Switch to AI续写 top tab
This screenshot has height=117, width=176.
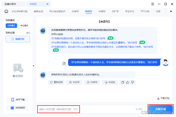coord(75,11)
